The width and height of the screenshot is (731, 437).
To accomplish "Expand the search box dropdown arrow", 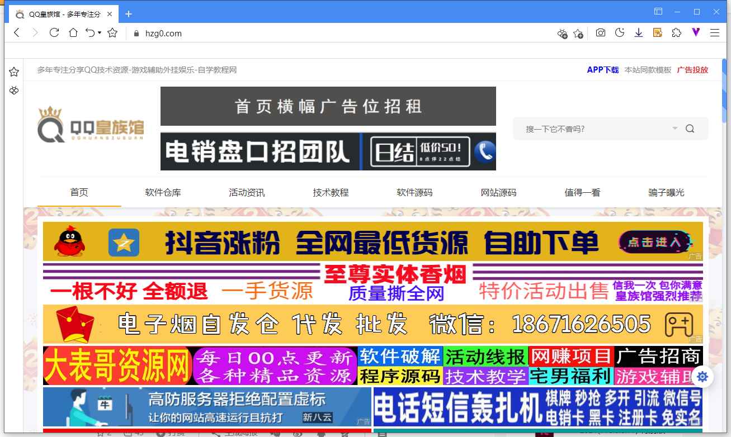I will [675, 129].
